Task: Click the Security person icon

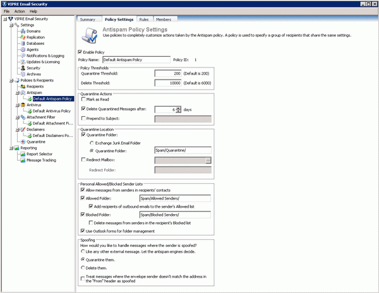Action: pos(23,68)
